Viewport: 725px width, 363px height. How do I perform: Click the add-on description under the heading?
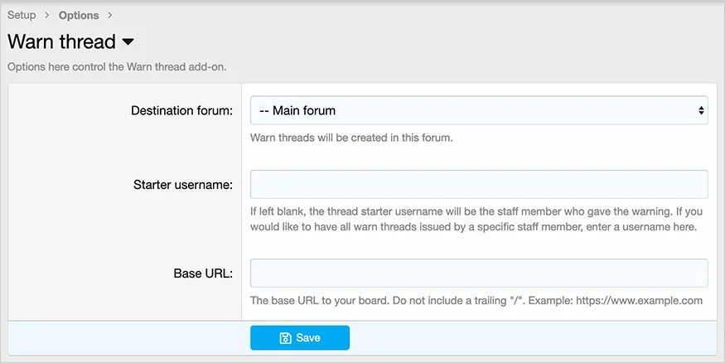coord(116,67)
